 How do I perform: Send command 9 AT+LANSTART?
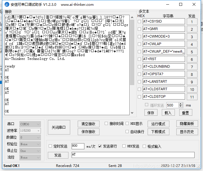point(192,82)
